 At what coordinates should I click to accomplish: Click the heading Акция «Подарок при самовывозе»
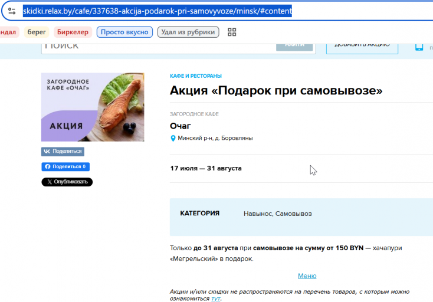click(x=276, y=91)
